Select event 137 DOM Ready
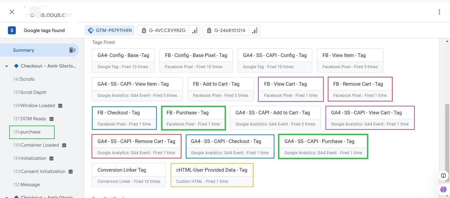The width and height of the screenshot is (450, 198). tap(30, 119)
